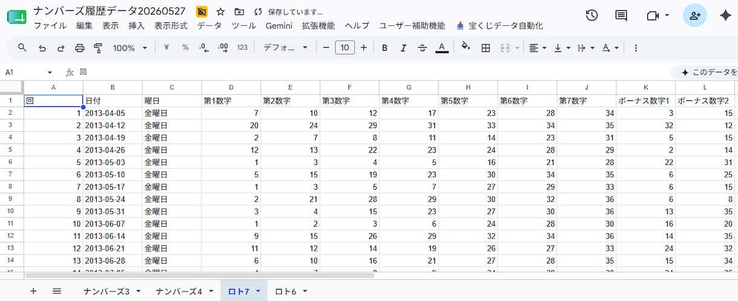The width and height of the screenshot is (738, 301).
Task: Click the このデータを suggestion chip
Action: tap(706, 73)
